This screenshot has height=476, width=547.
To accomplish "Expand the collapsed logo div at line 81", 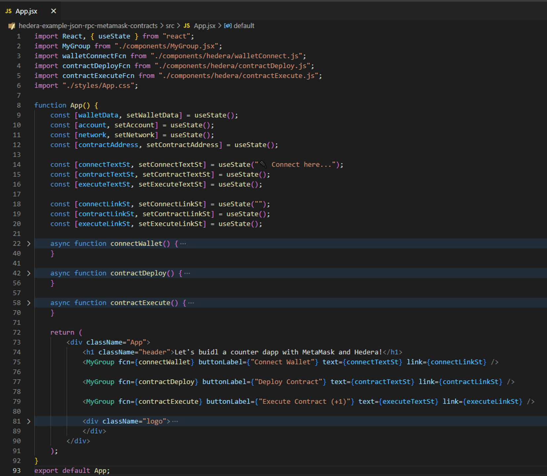I will pos(29,421).
